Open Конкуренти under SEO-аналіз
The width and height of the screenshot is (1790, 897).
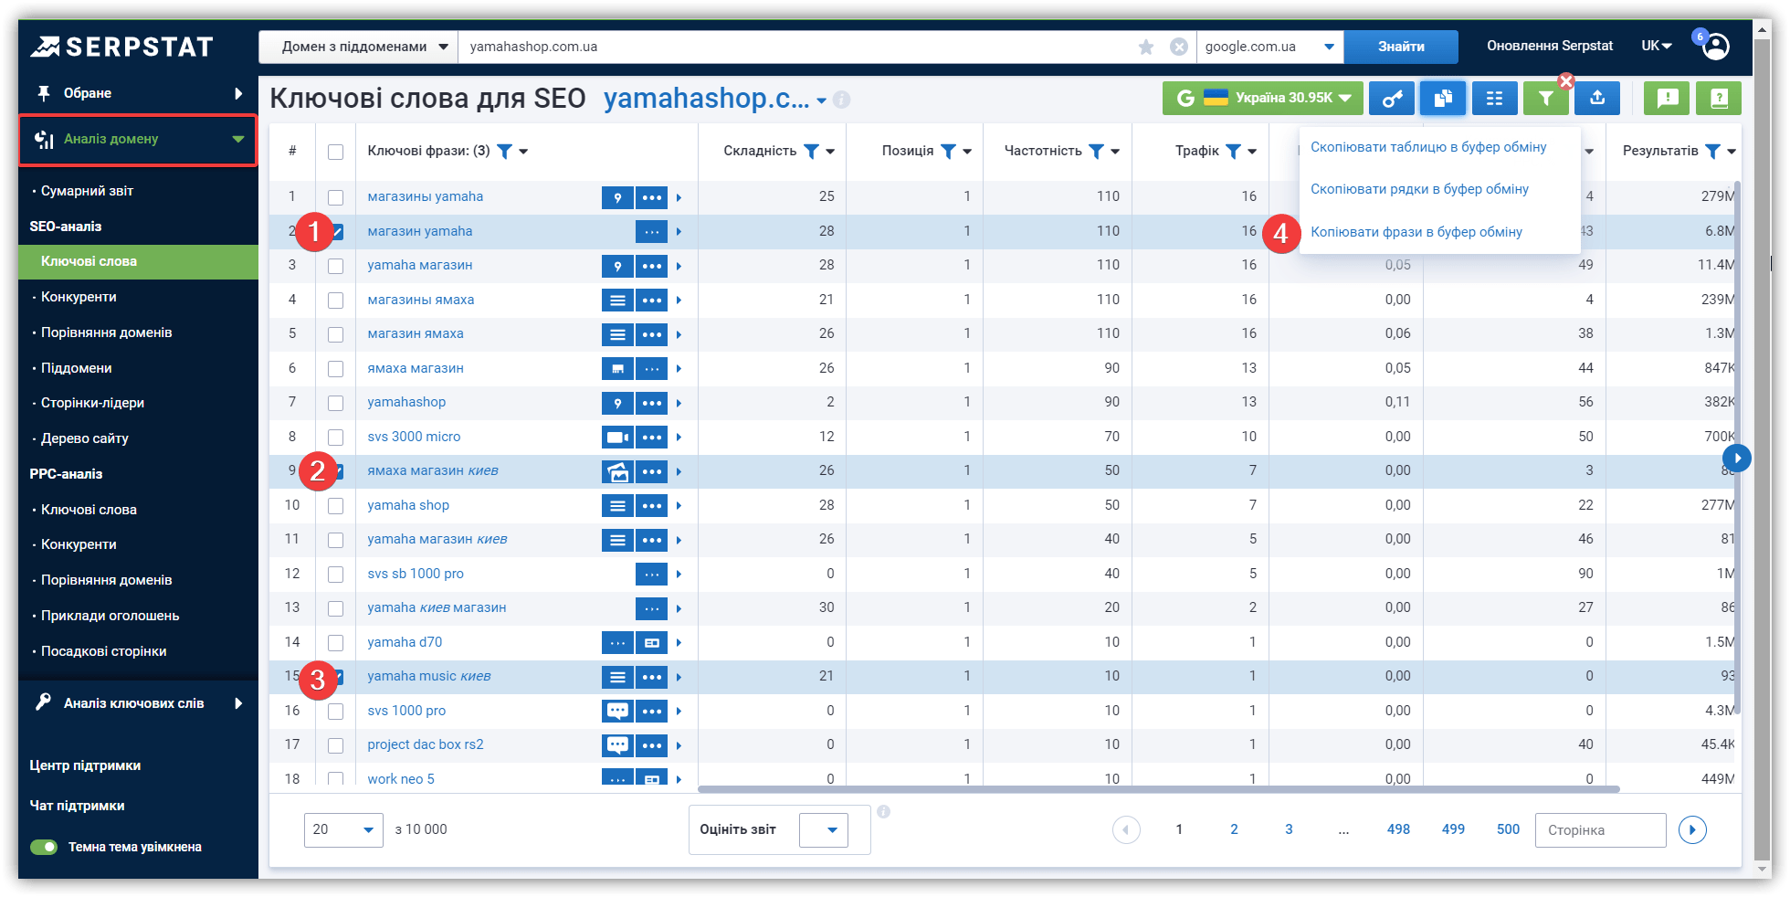coord(79,297)
